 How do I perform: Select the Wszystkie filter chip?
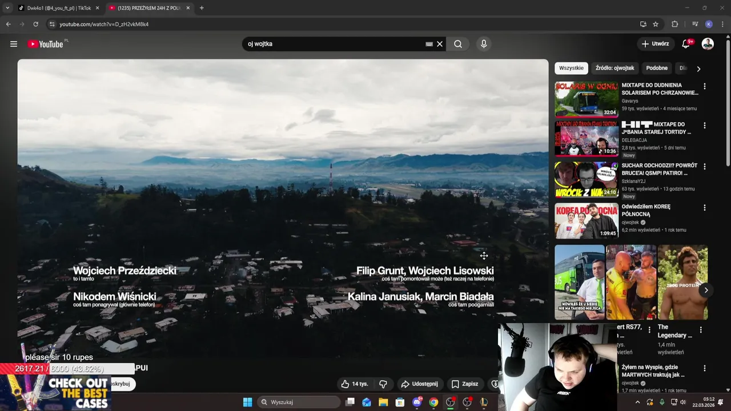click(571, 68)
